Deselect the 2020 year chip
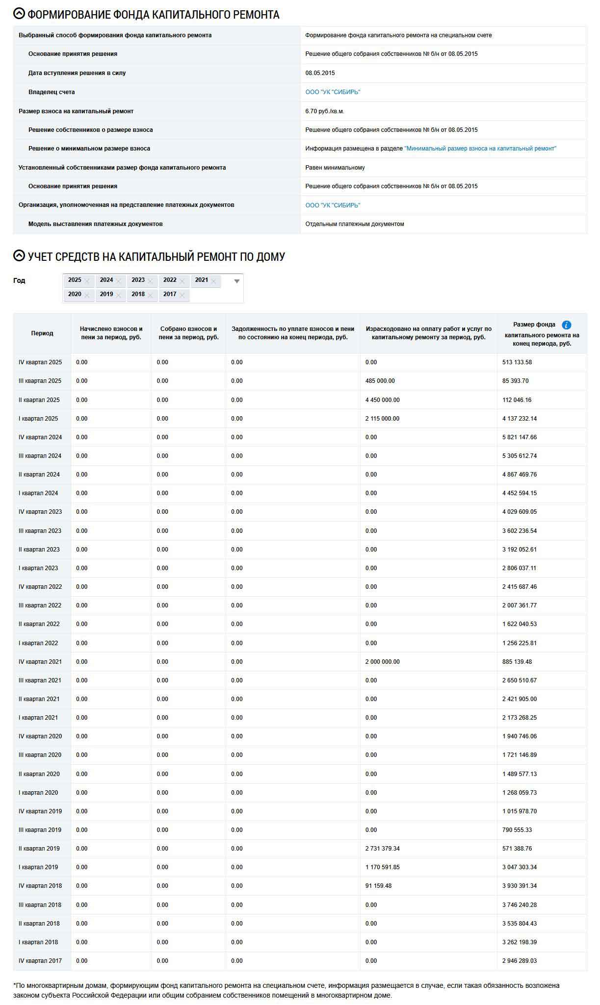This screenshot has width=600, height=1005. [x=86, y=296]
